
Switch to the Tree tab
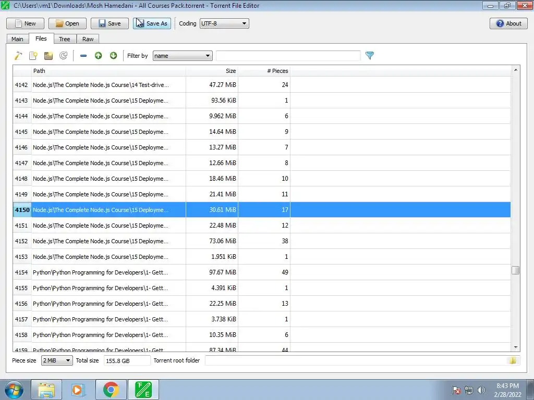[64, 39]
